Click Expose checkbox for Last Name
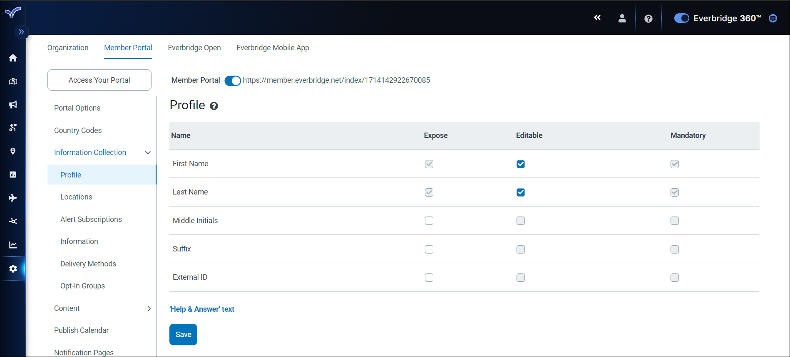 pos(429,192)
